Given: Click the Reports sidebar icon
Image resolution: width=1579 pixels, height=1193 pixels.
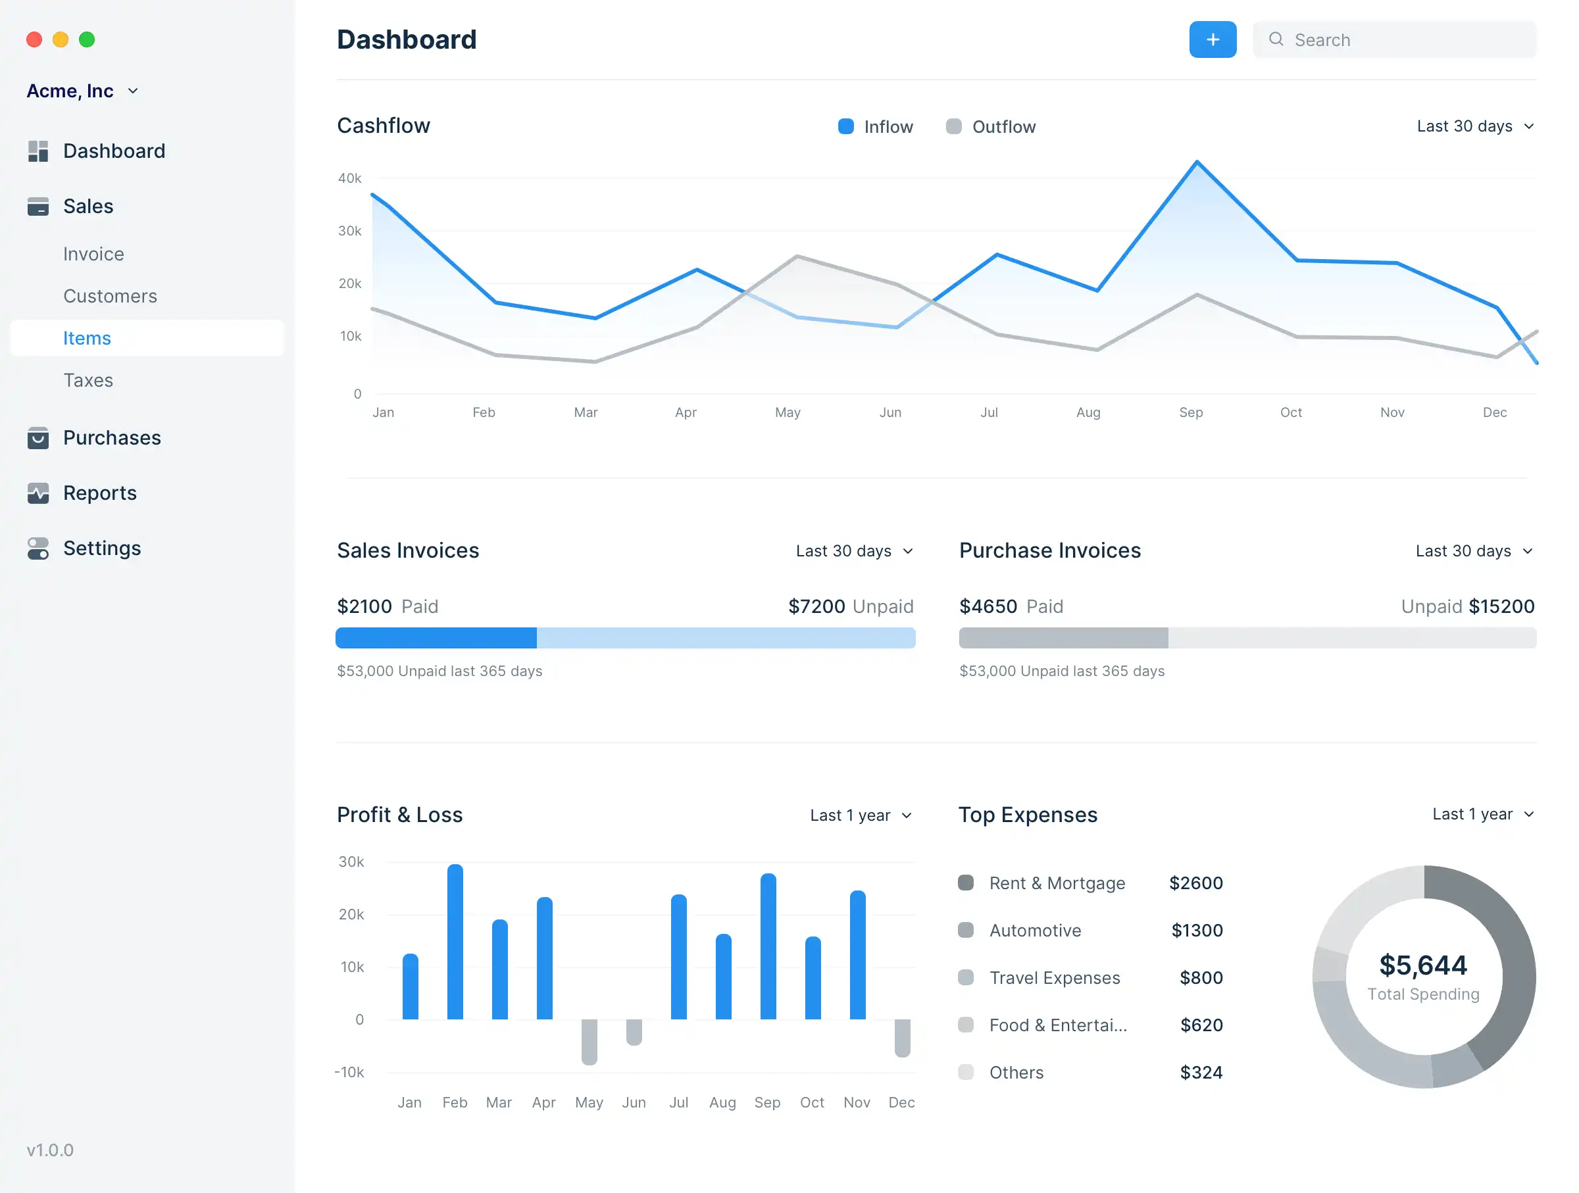Looking at the screenshot, I should point(40,491).
